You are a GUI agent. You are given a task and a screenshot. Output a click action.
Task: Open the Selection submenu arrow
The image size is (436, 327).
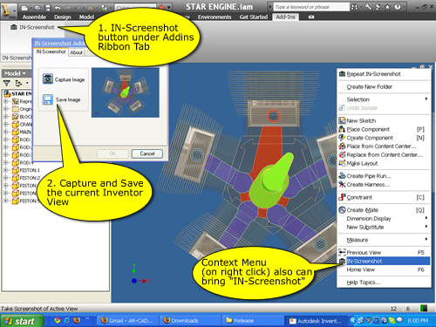click(426, 99)
